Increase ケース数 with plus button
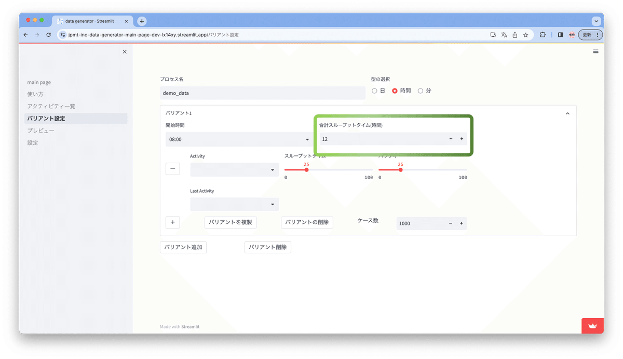The image size is (623, 359). [x=462, y=223]
